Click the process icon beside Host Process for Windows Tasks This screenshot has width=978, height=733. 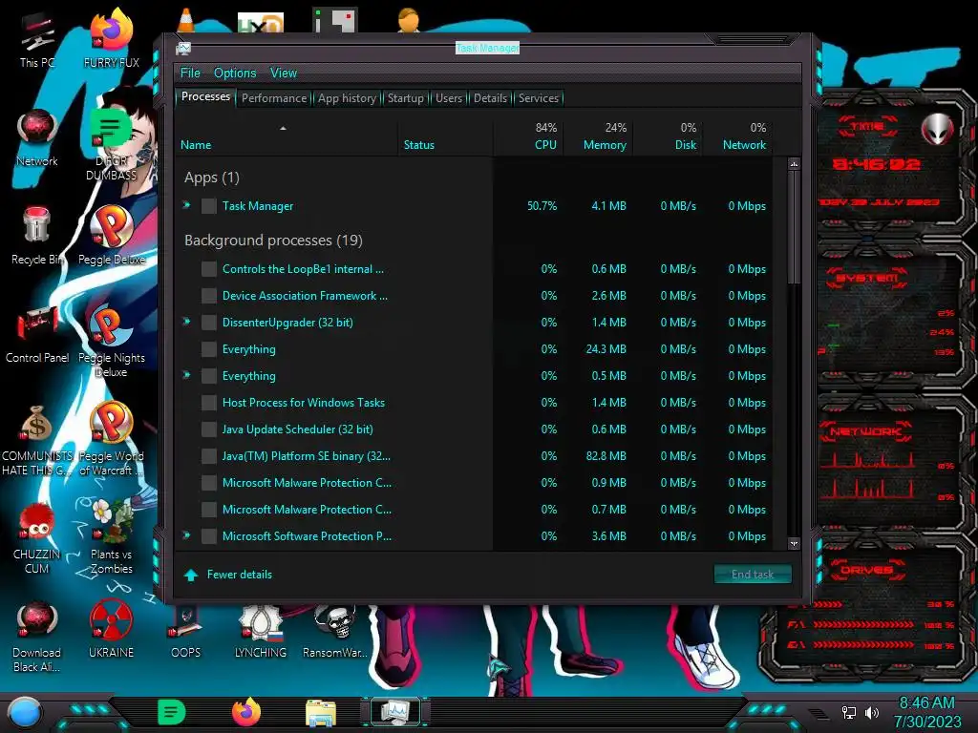tap(209, 403)
